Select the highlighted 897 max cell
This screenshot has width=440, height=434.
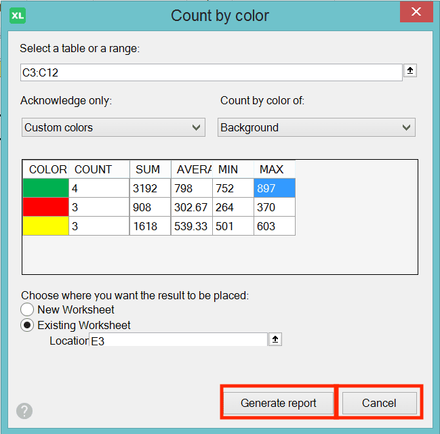[275, 188]
